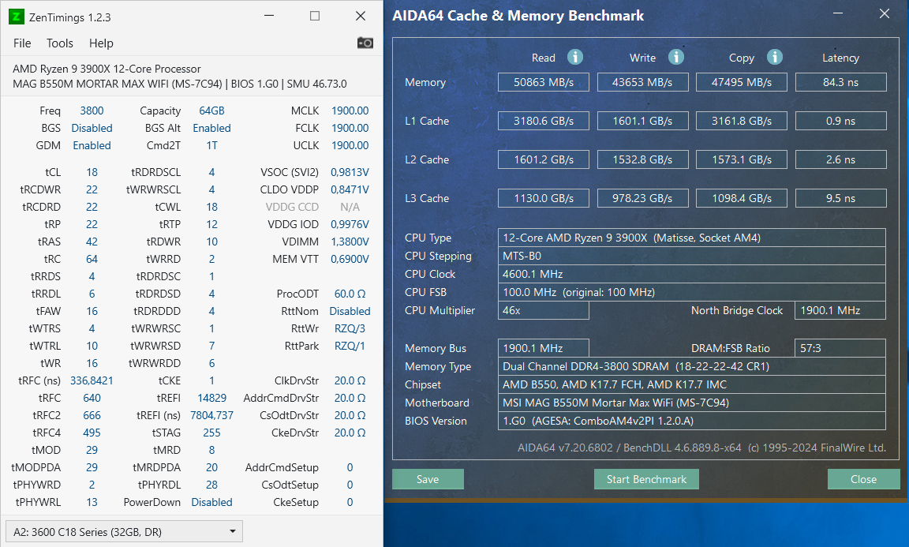Click the BIOS Version 1.G0 field

[x=691, y=421]
